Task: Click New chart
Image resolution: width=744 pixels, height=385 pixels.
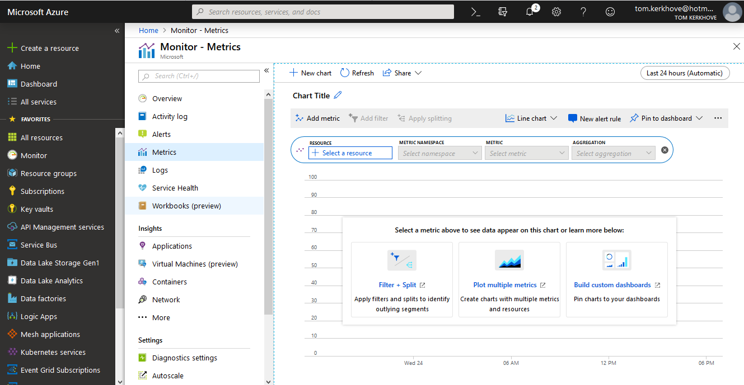Action: tap(311, 73)
